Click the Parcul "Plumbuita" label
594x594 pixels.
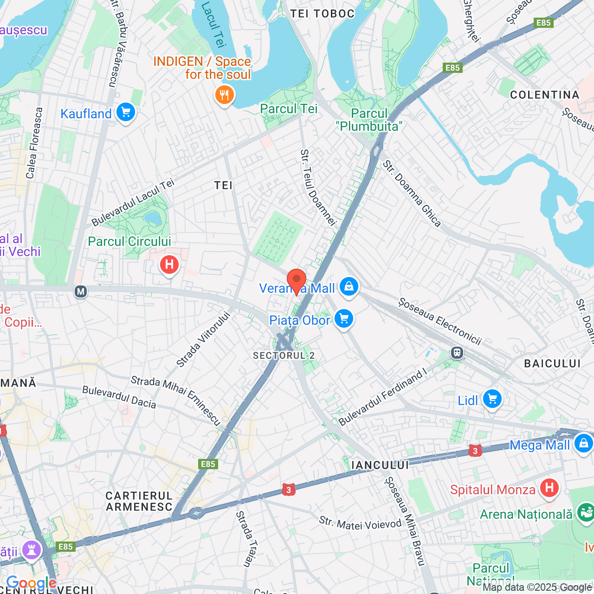(369, 120)
